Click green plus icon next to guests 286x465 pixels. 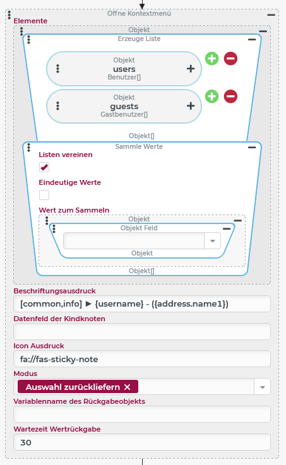click(x=212, y=97)
